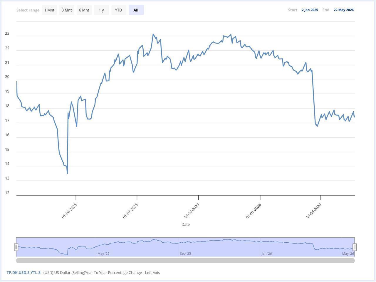The width and height of the screenshot is (376, 282).
Task: Click the 01-04-2025 axis label
Action: [x=69, y=211]
